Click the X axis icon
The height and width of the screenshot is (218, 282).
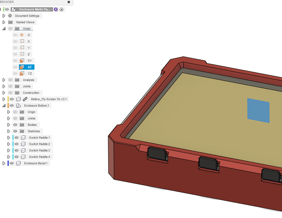(22, 41)
